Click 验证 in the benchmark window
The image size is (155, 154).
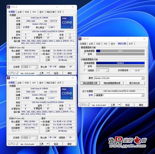[x=128, y=105]
